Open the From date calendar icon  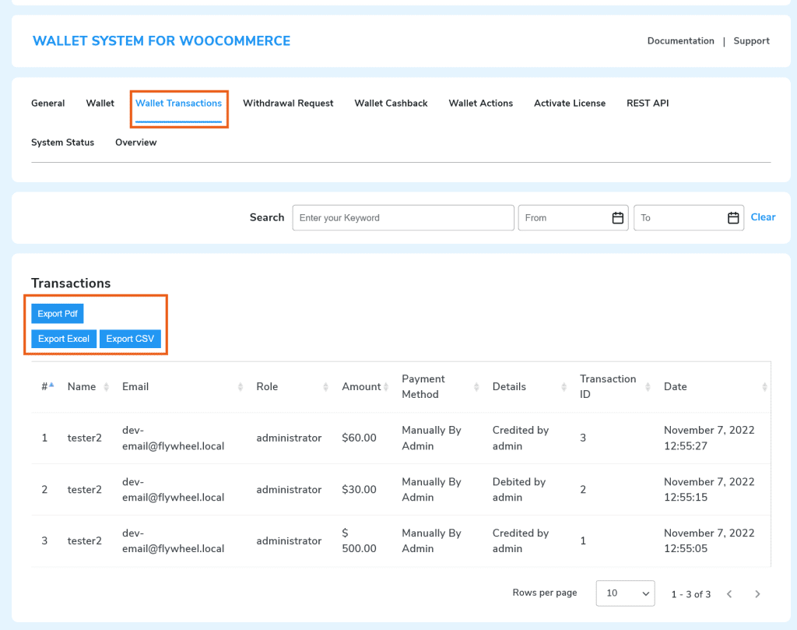point(618,218)
